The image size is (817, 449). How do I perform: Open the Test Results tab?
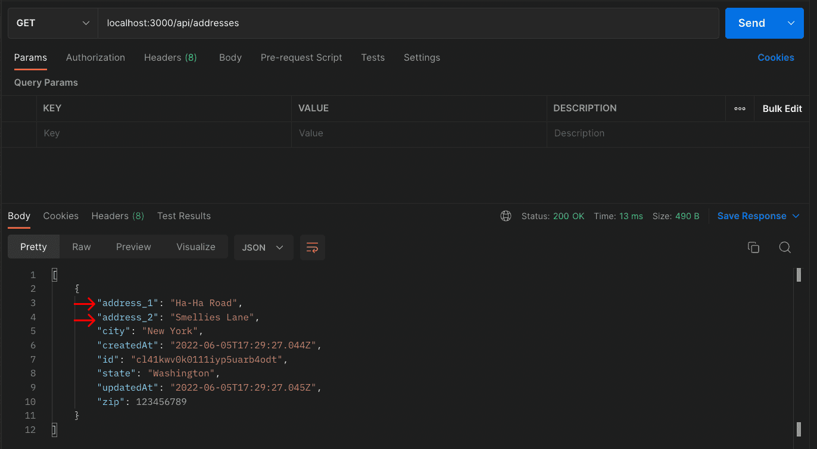(184, 216)
